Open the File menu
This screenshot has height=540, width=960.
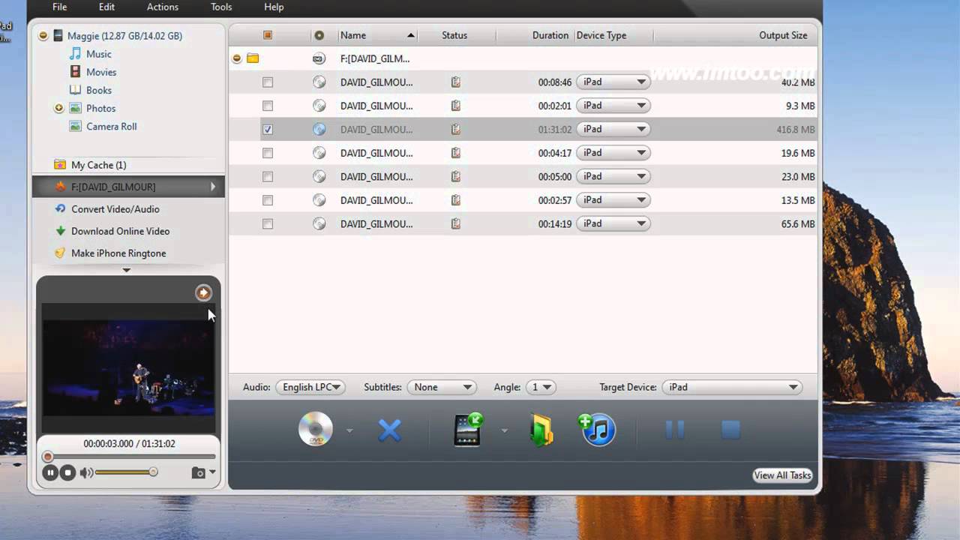pos(59,7)
